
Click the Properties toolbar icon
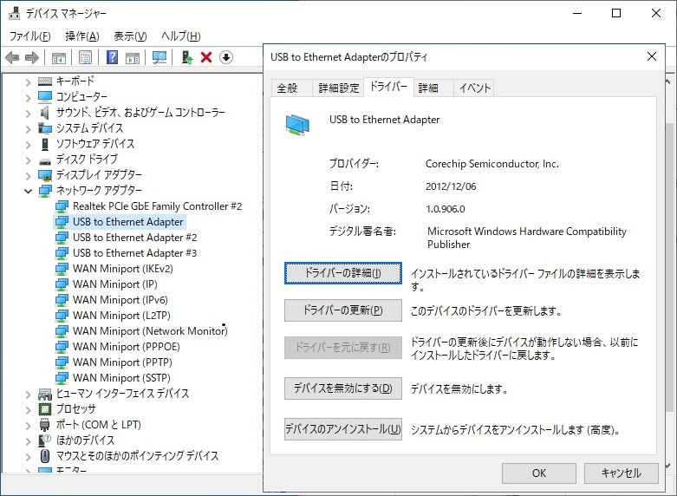tap(85, 57)
